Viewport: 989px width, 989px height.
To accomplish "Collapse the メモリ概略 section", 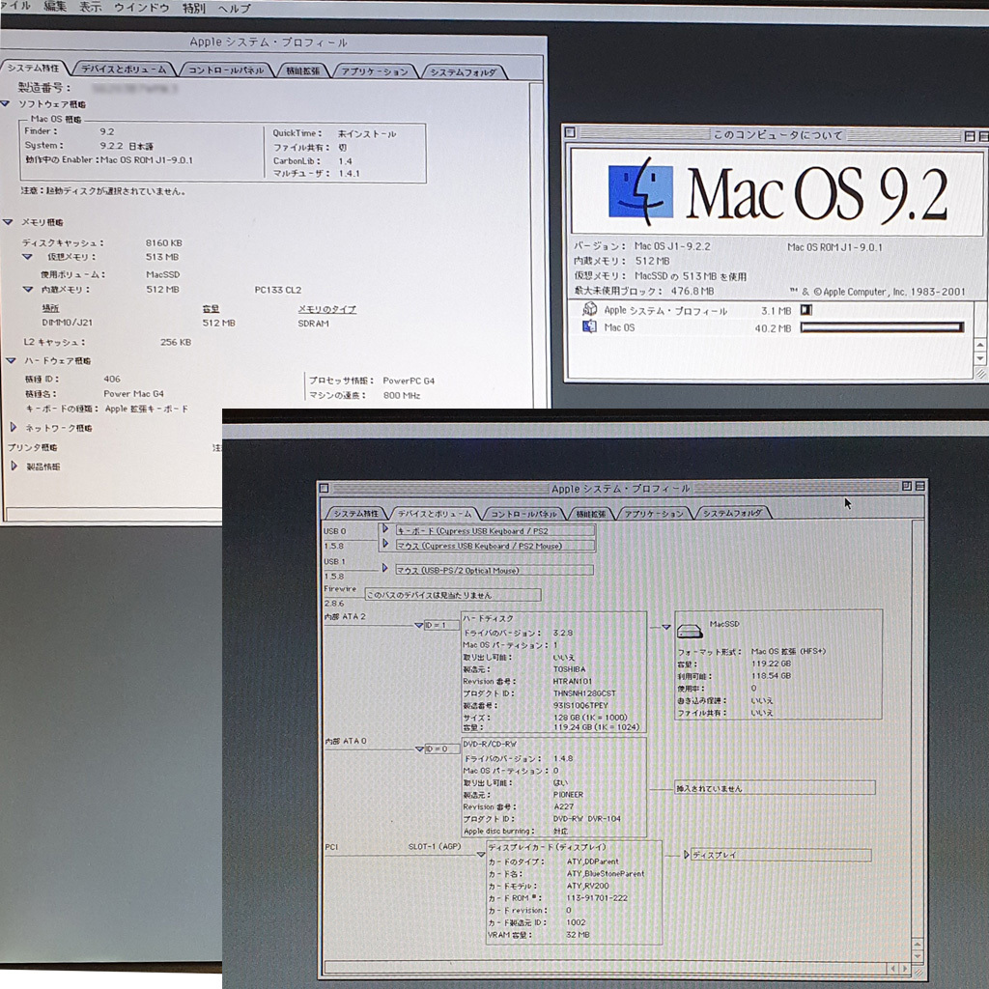I will tap(8, 222).
